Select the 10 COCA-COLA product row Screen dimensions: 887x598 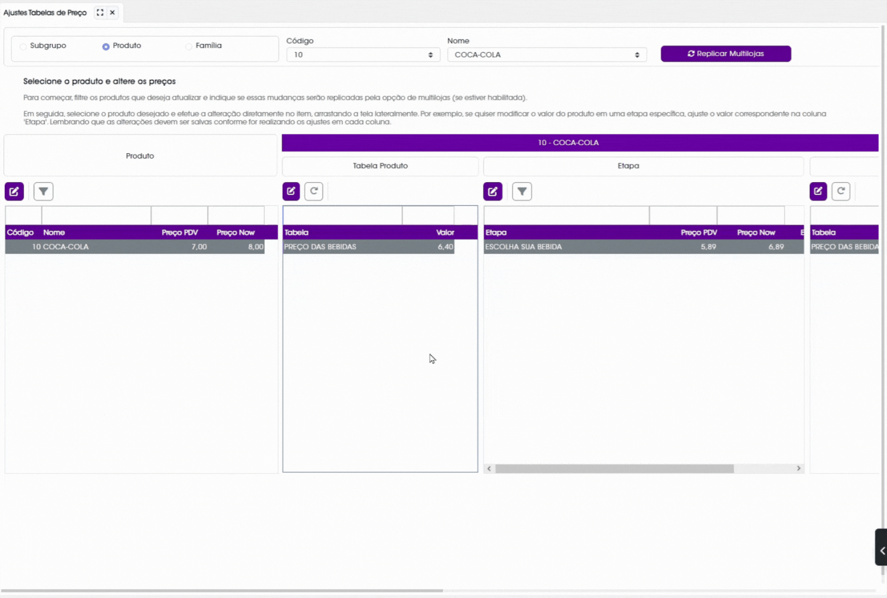coord(135,247)
